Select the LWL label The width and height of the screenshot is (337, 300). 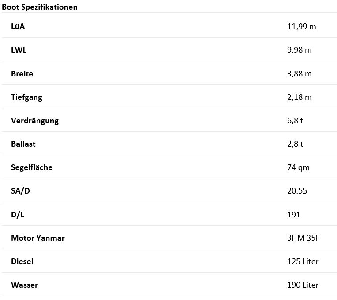(x=19, y=50)
